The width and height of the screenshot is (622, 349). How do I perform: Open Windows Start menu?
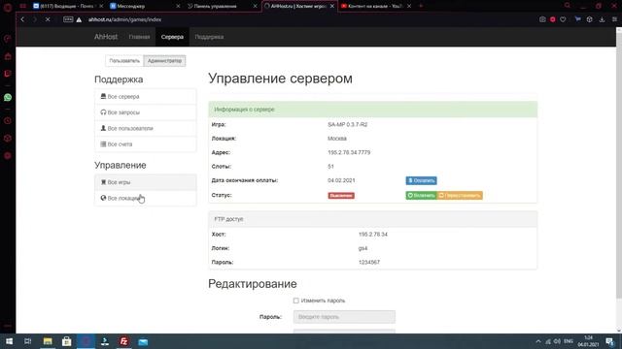[x=9, y=341]
